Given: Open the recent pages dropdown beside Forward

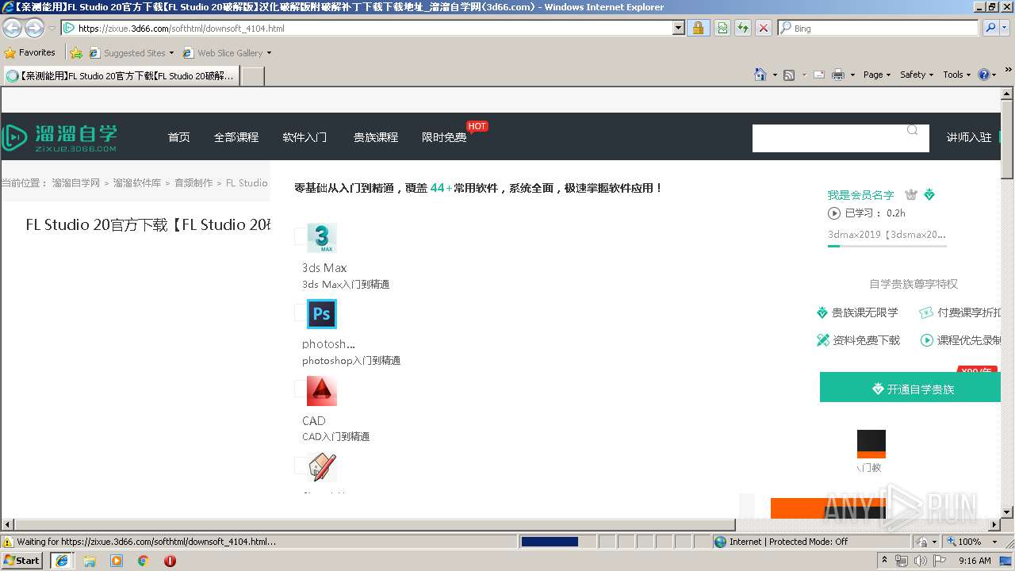Looking at the screenshot, I should tap(52, 28).
